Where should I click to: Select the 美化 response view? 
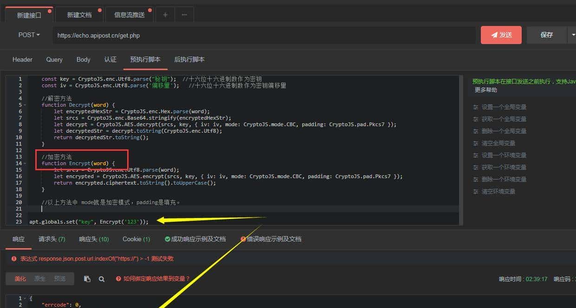click(20, 279)
